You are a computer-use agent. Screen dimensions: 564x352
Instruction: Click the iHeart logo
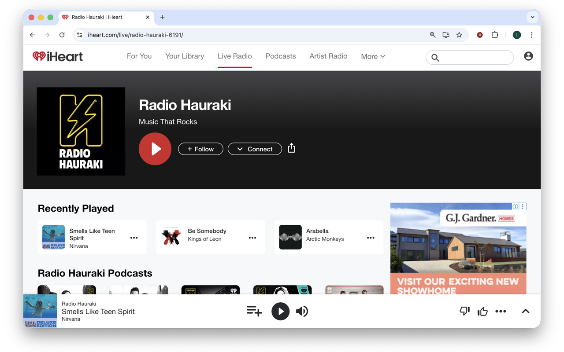(x=58, y=56)
